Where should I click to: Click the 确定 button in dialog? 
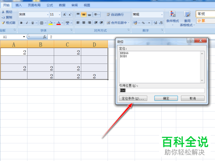(x=166, y=98)
